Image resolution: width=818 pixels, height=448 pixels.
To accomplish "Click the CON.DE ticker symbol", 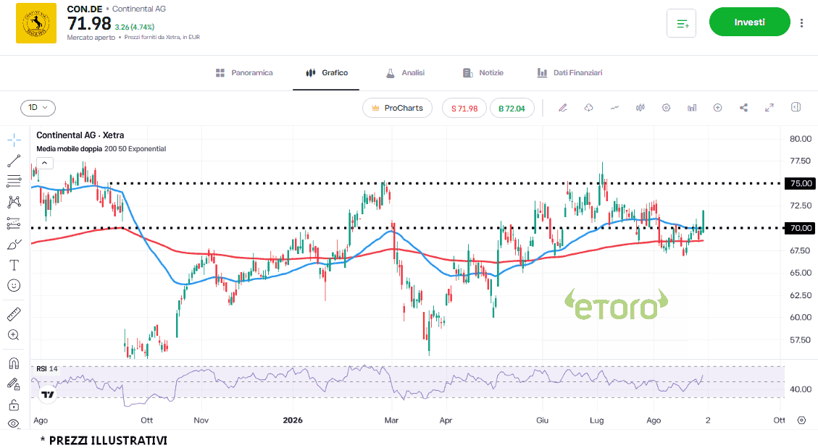I will coord(85,9).
